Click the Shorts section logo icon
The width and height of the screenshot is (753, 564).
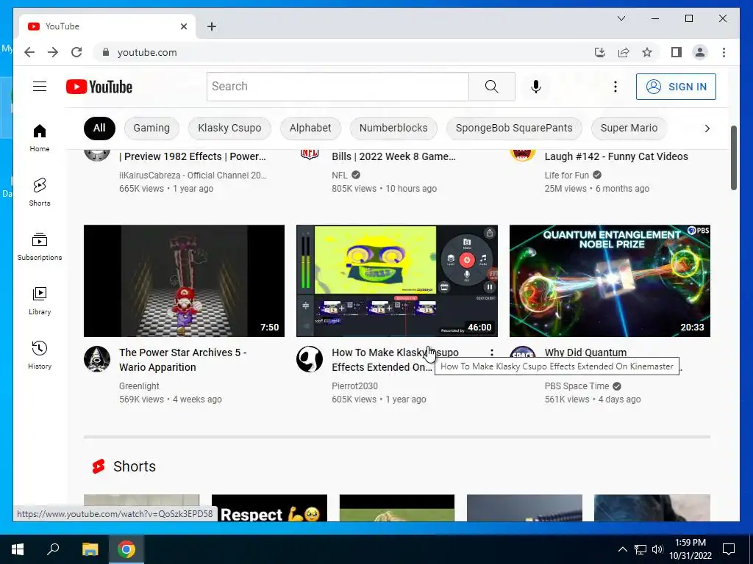pos(99,466)
